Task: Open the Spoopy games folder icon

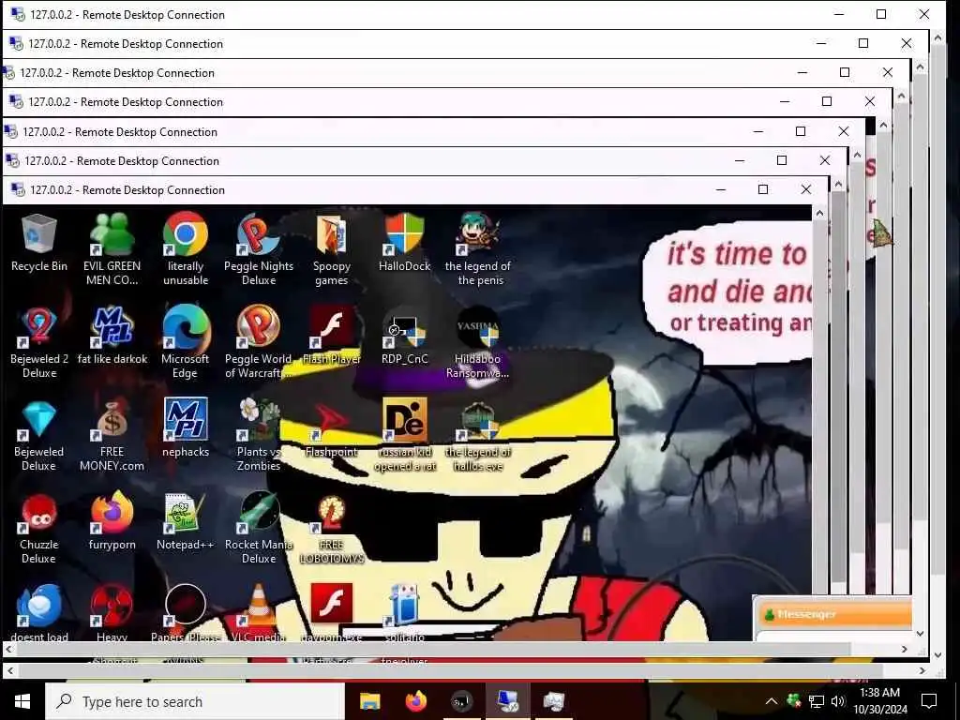Action: pos(331,249)
